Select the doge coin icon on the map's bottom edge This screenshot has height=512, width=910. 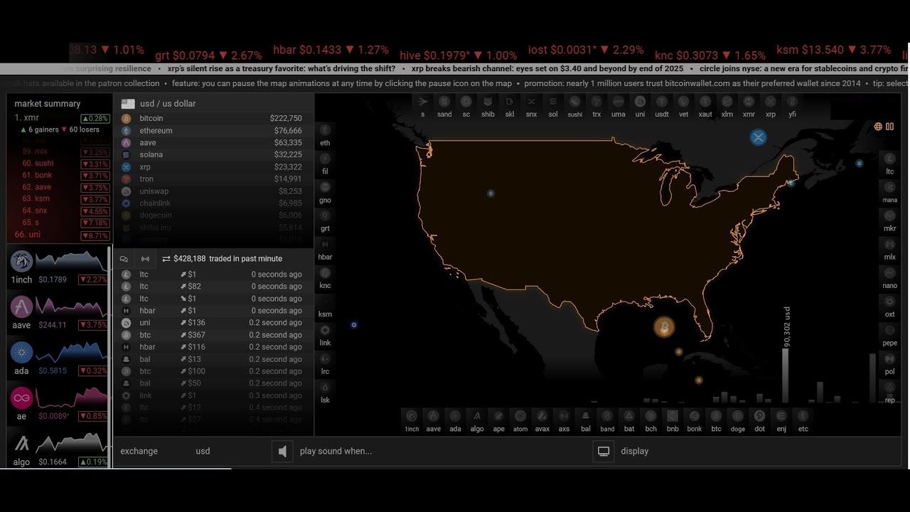(x=738, y=416)
